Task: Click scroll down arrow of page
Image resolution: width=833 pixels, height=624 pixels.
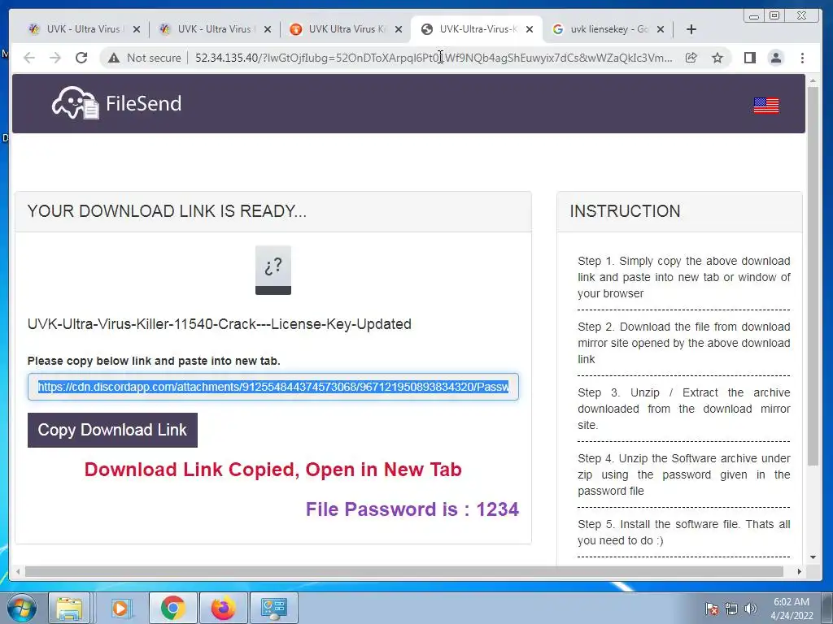Action: [x=813, y=557]
